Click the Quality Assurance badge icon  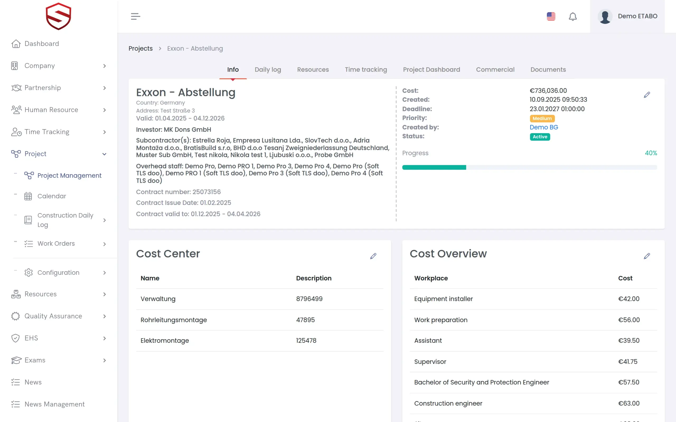(15, 316)
